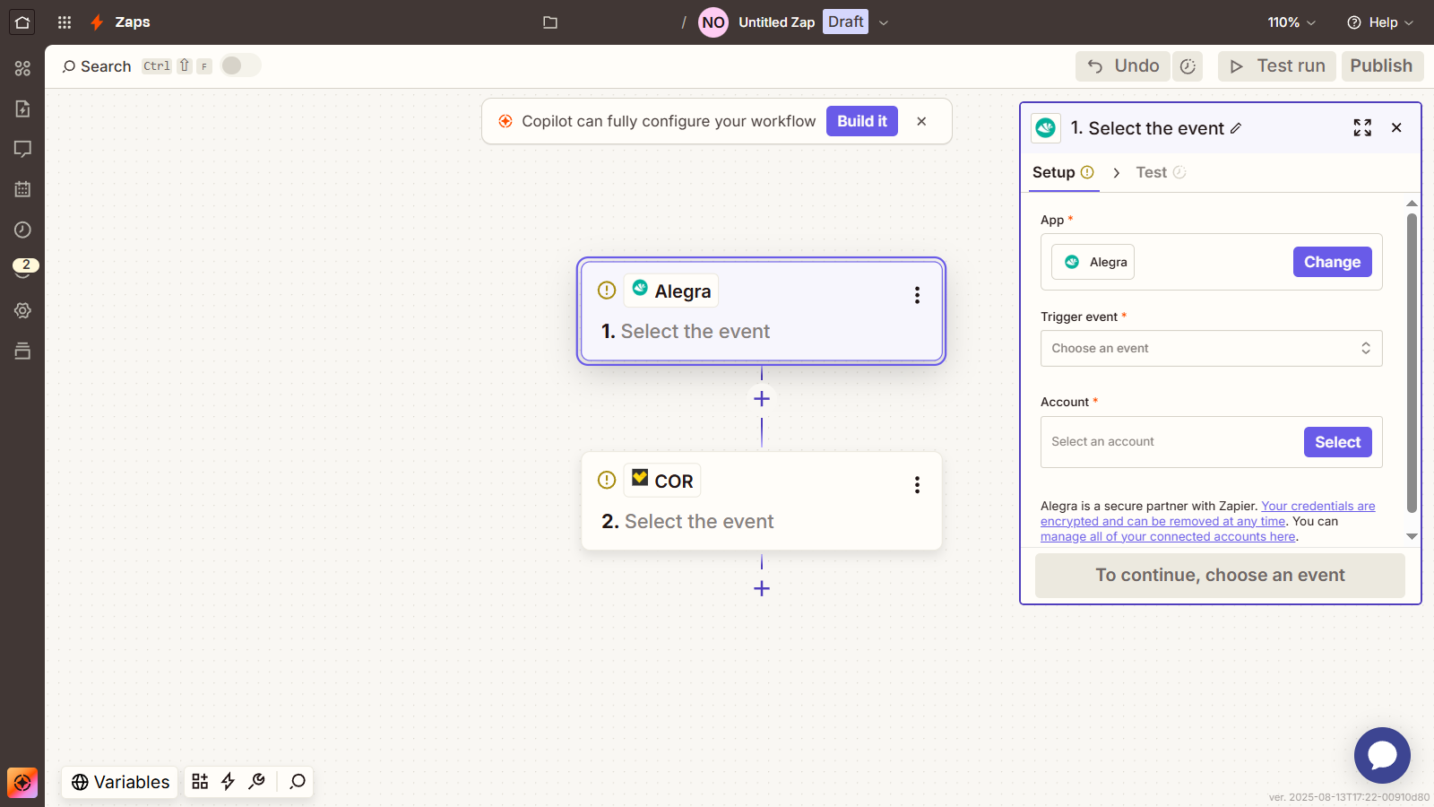Viewport: 1434px width, 807px height.
Task: Open the comments speech-bubble icon in sidebar
Action: (22, 149)
